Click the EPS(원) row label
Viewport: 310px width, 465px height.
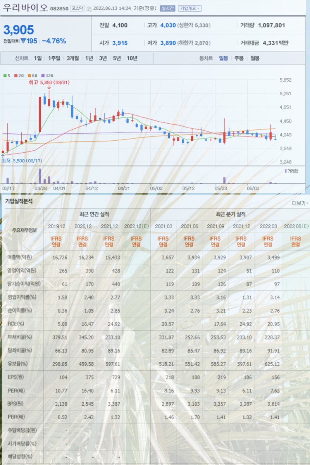click(16, 377)
